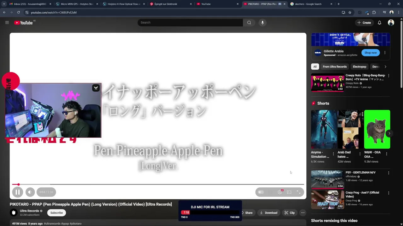403x226 pixels.
Task: View site information icon in address bar
Action: pos(27,13)
